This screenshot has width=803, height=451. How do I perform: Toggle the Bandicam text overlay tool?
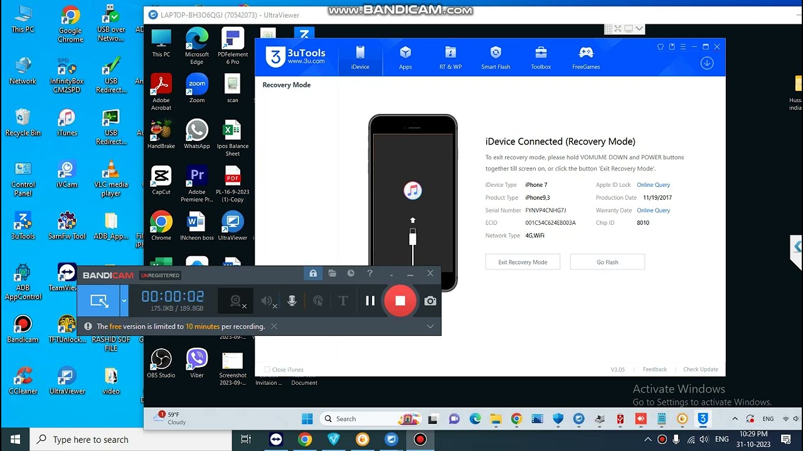343,301
